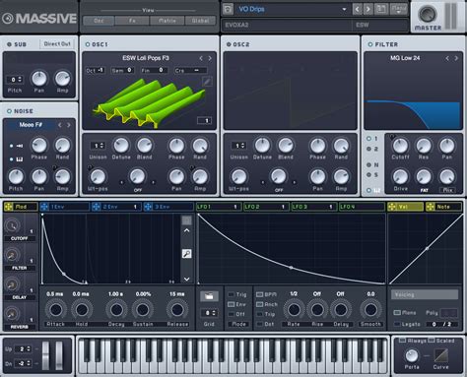This screenshot has height=377, width=467.
Task: Click the FILTER macro knob
Action: click(13, 255)
